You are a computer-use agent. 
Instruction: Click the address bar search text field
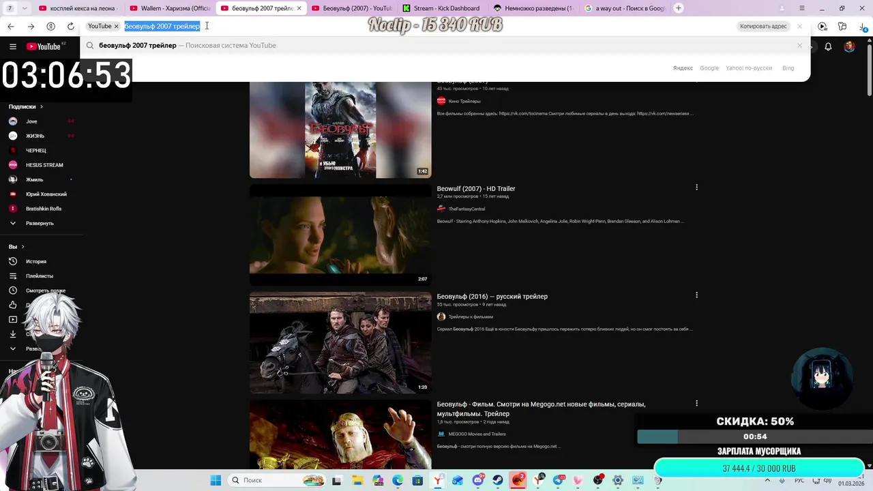(x=430, y=26)
